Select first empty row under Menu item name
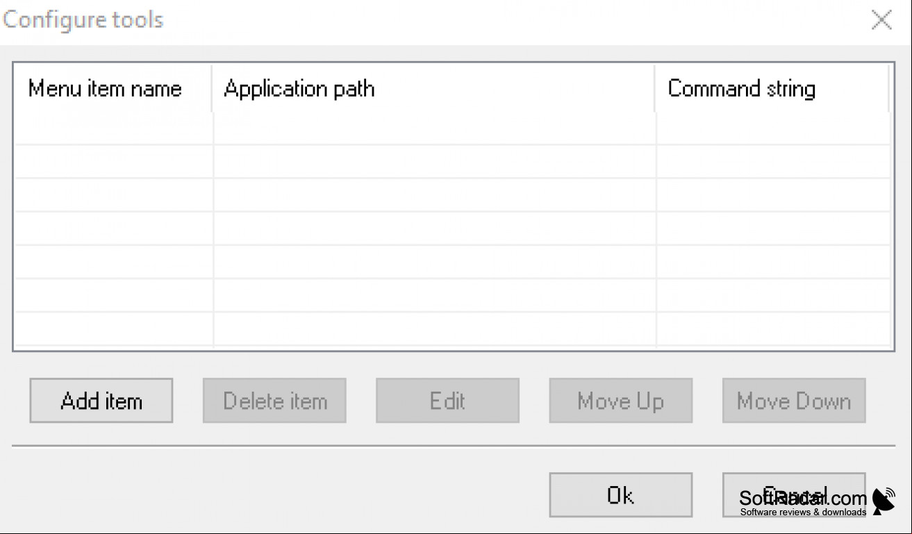 point(114,128)
